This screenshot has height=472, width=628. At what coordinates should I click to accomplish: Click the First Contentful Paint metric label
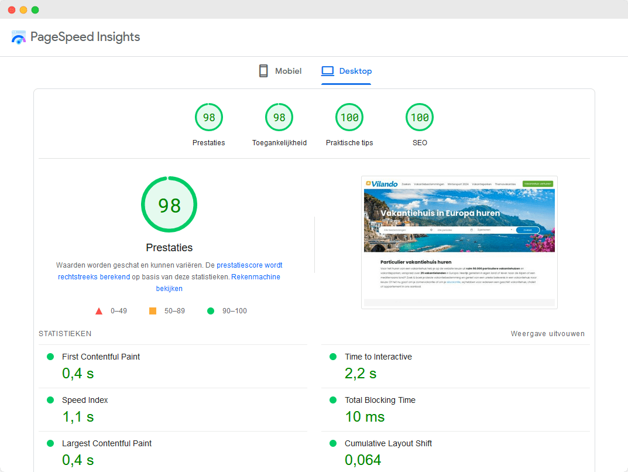click(x=101, y=357)
